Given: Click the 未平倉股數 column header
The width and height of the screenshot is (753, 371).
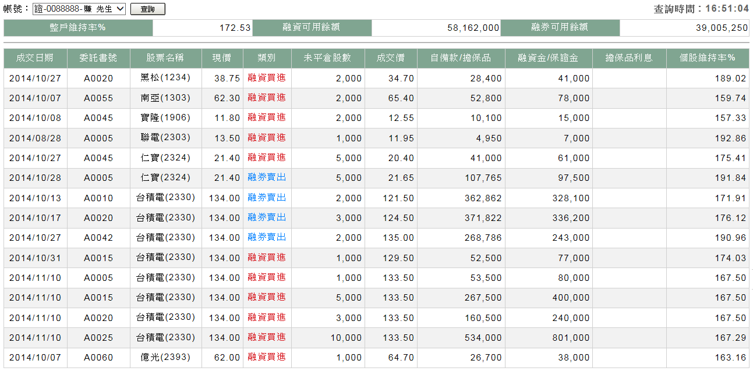Looking at the screenshot, I should 327,58.
